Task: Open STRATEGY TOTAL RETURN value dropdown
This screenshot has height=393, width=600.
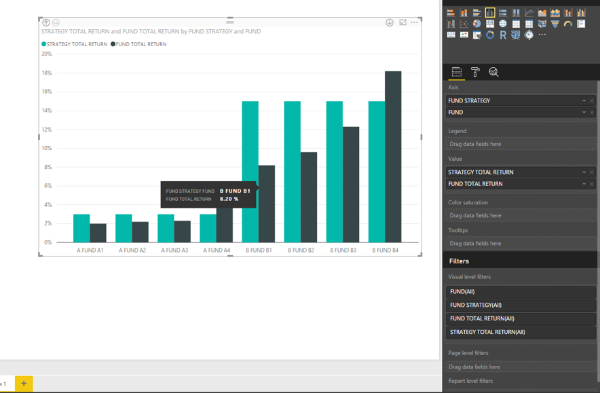Action: tap(584, 172)
